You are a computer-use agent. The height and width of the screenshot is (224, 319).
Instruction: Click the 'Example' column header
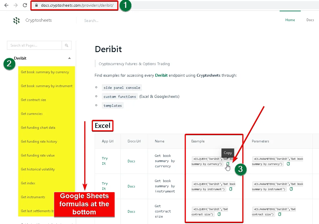[198, 141]
